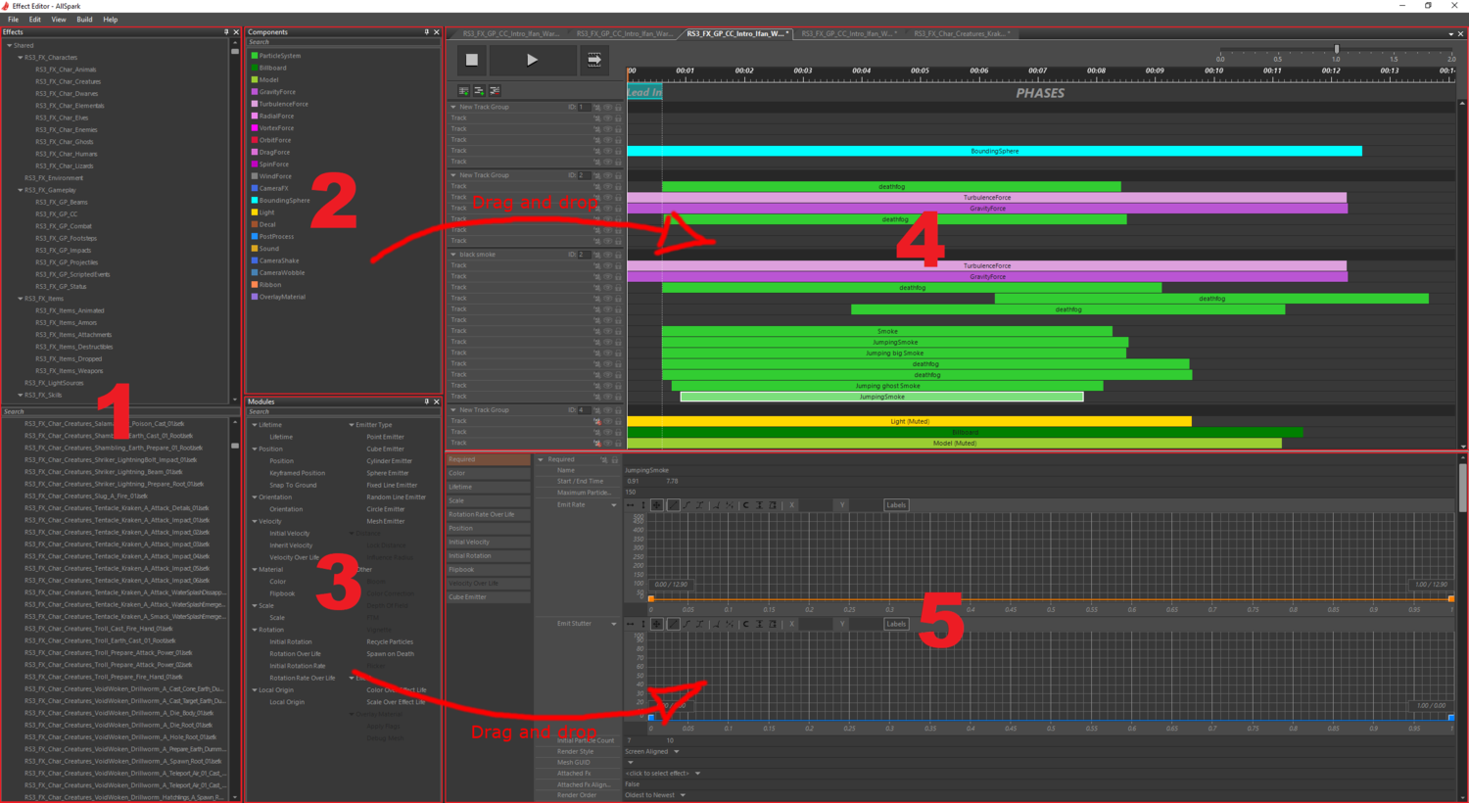Select the linear interpolation icon in curve editor
1469x803 pixels.
(673, 504)
